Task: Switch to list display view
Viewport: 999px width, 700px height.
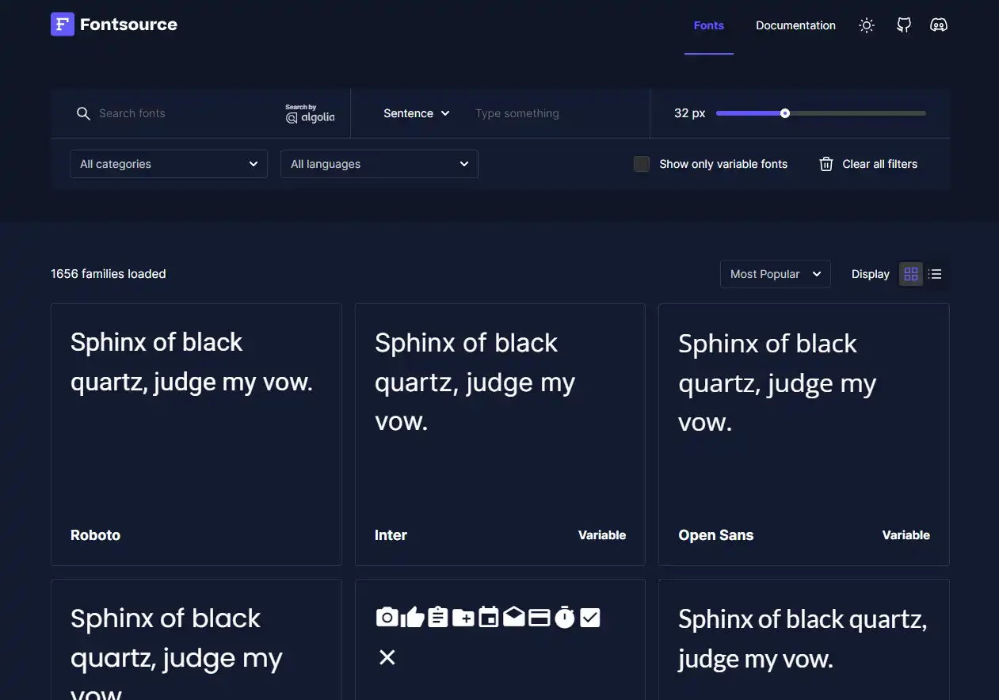Action: point(936,274)
